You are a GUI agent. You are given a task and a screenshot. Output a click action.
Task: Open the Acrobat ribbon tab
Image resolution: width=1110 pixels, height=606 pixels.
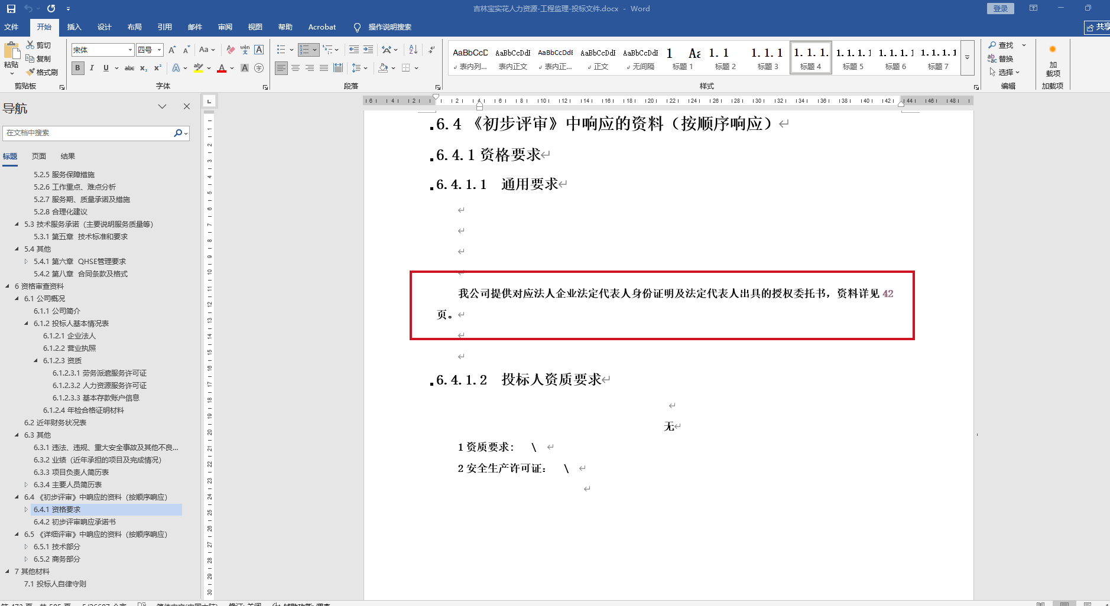coord(322,27)
